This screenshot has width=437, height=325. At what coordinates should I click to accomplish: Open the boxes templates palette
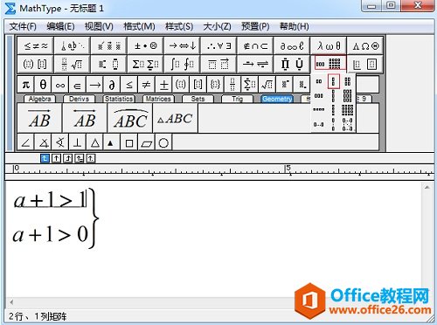point(365,64)
